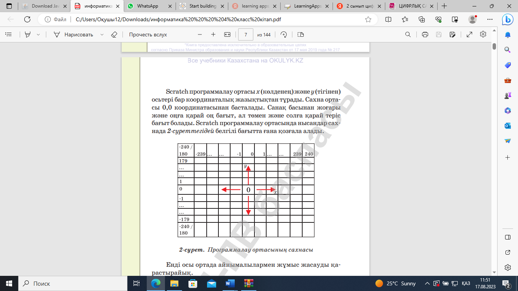The width and height of the screenshot is (518, 291).
Task: Open Browser essentials heart icon
Action: coord(438,19)
